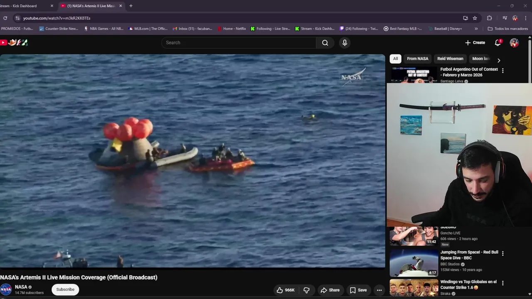The height and width of the screenshot is (299, 532).
Task: Click the NASA live video player
Action: point(192,161)
